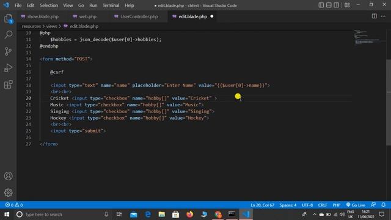Screen dimensions: 391x220
Task: Open Google Chrome from taskbar
Action: tap(218, 215)
